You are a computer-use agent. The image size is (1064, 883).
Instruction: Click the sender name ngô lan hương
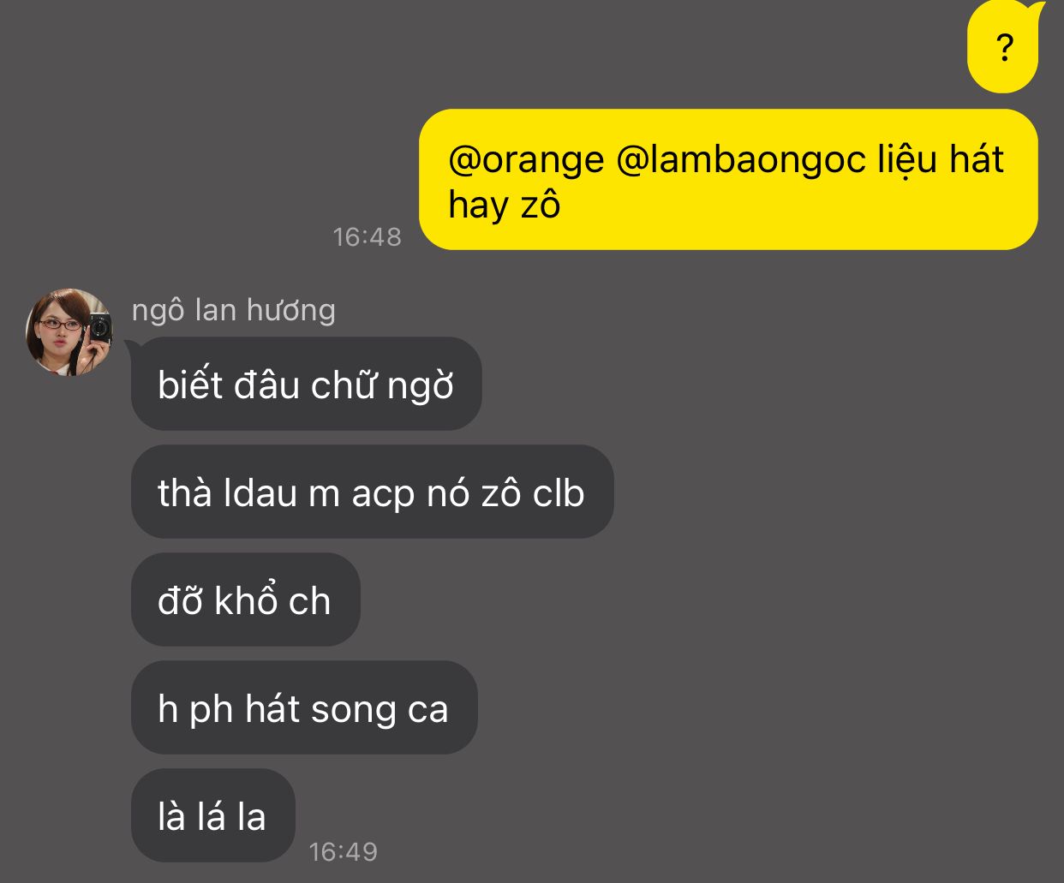click(x=233, y=310)
